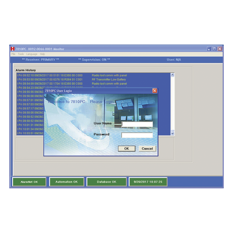
Task: Select alarm row starting 09:56:08
Action: click(x=30, y=96)
